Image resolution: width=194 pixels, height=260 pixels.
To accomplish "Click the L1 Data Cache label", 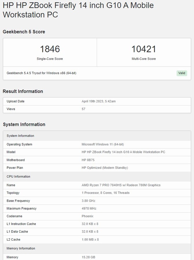I will pos(17,231).
